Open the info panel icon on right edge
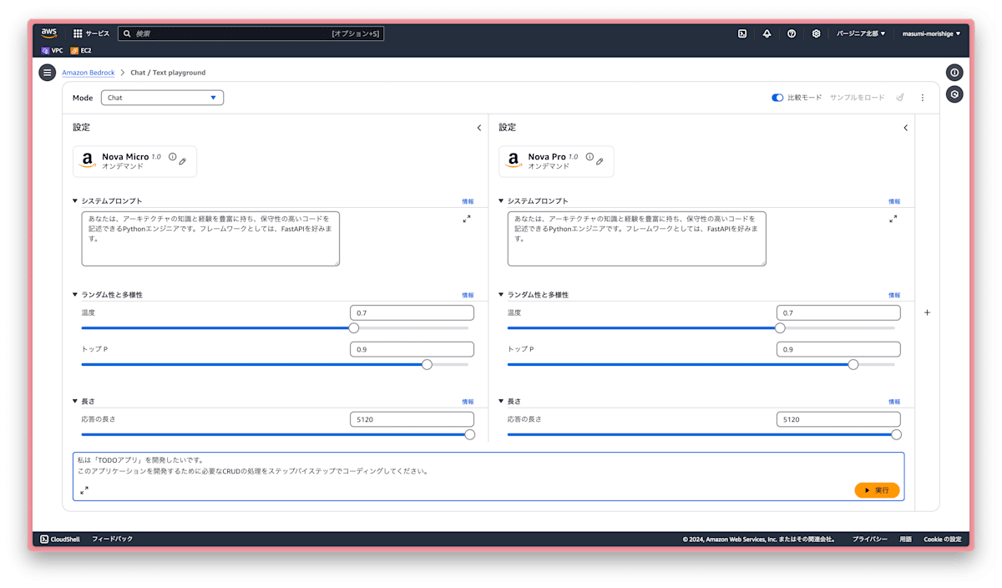Screen dimensions: 1002x588 click(x=954, y=73)
